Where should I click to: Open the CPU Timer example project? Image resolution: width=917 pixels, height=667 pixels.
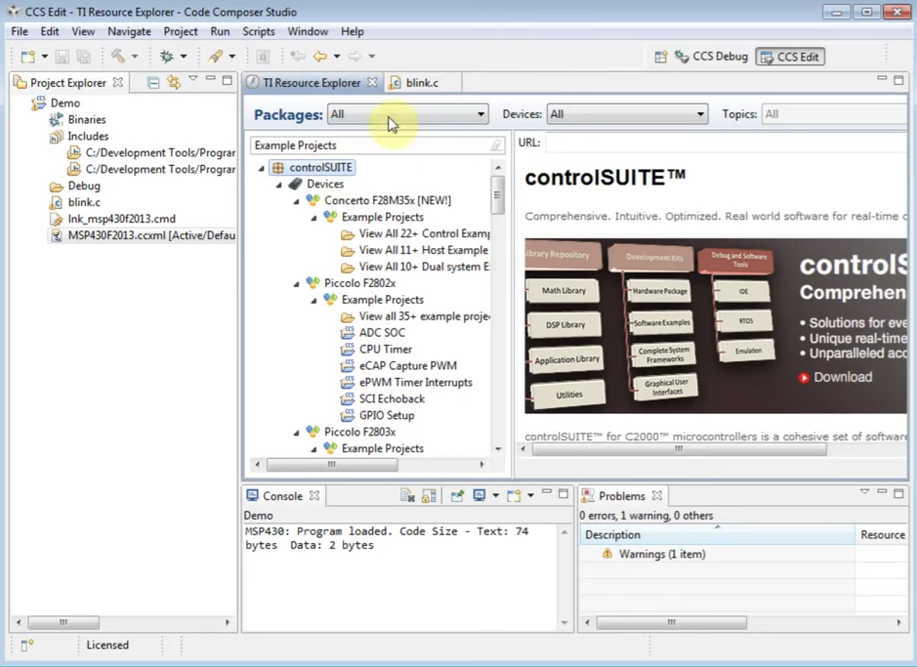(x=385, y=349)
